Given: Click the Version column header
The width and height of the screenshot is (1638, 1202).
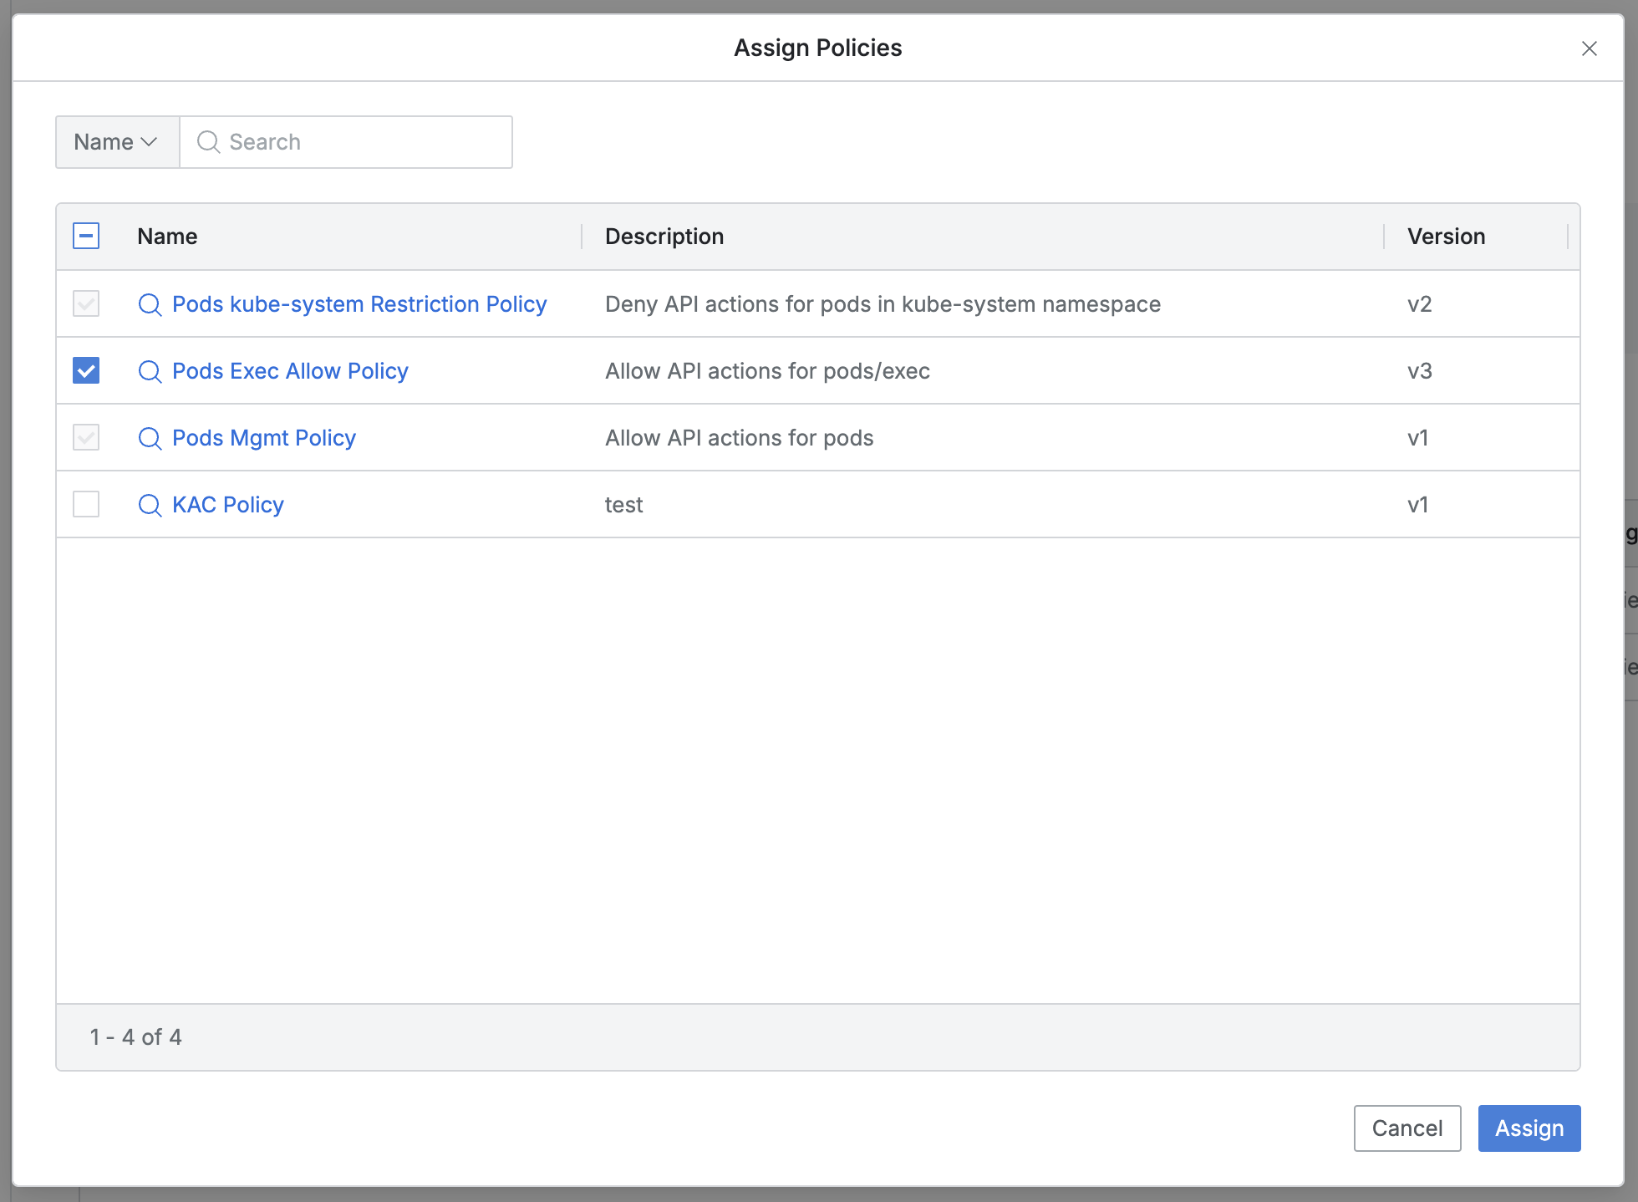Looking at the screenshot, I should [1446, 237].
